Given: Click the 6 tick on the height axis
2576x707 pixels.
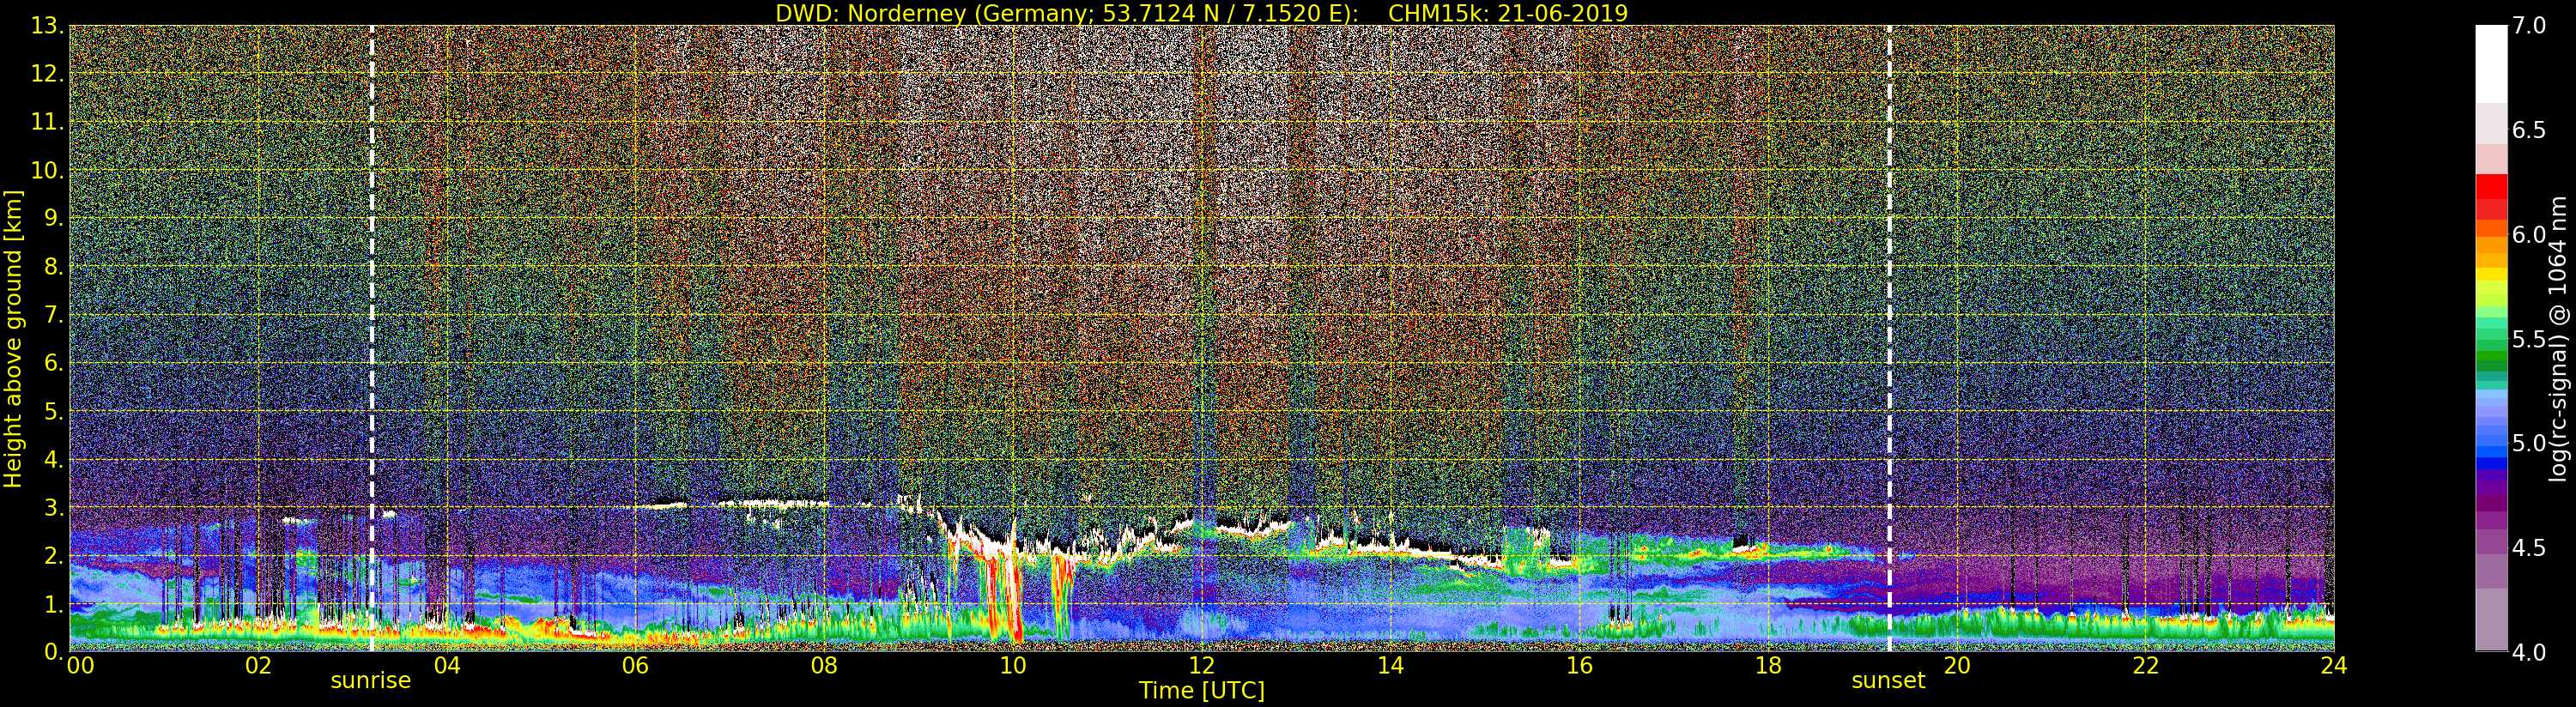Looking at the screenshot, I should pos(52,364).
